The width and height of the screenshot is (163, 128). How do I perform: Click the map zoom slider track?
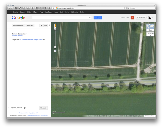[x=55, y=39]
